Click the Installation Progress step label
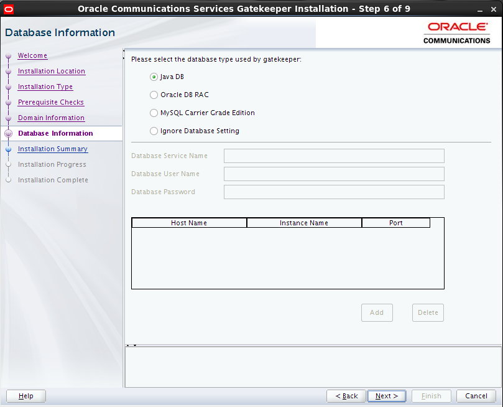This screenshot has width=503, height=407. (x=52, y=164)
